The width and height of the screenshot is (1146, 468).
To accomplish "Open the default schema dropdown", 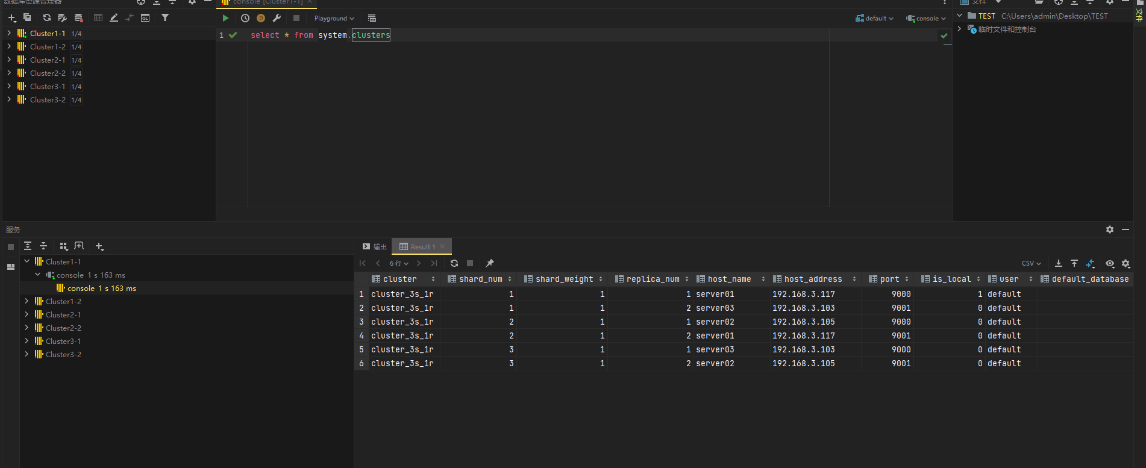I will (874, 18).
